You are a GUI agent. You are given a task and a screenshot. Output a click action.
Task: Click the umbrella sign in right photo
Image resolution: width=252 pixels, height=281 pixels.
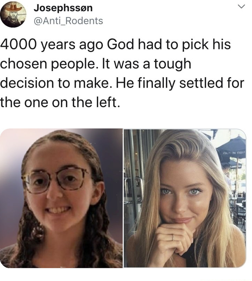[x=234, y=153]
